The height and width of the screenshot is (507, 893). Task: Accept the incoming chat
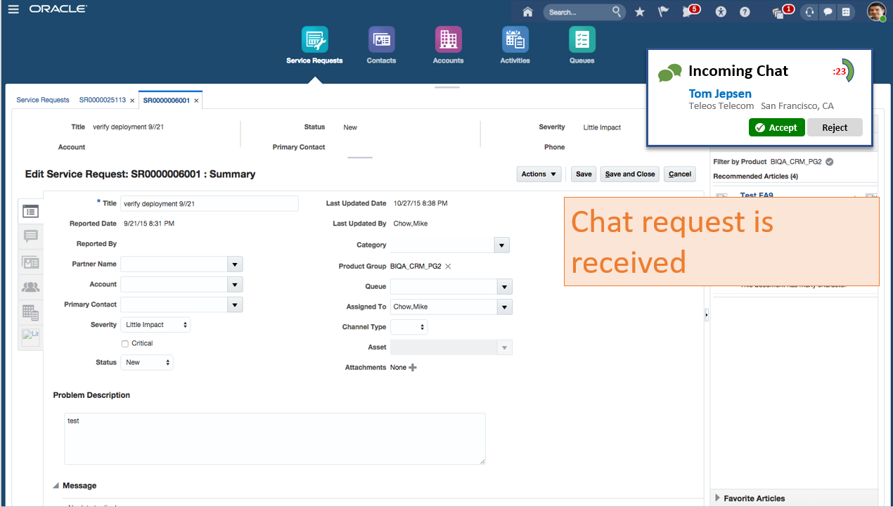point(776,127)
